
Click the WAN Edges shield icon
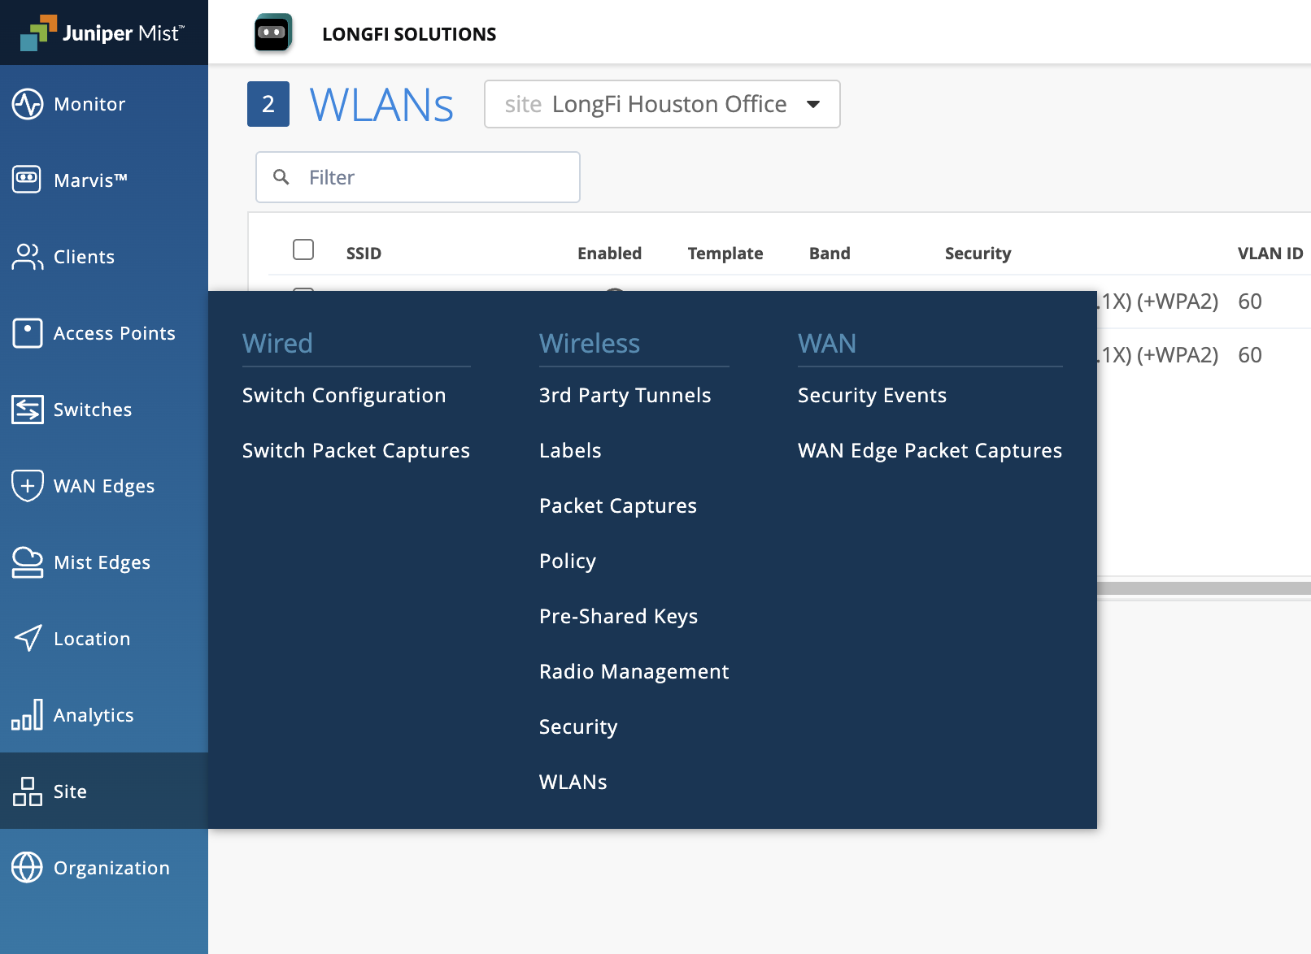pos(28,485)
